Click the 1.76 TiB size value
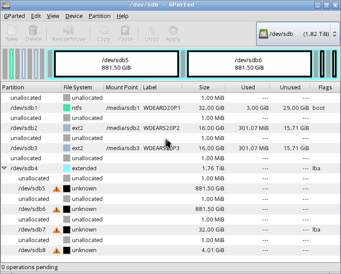 (213, 168)
